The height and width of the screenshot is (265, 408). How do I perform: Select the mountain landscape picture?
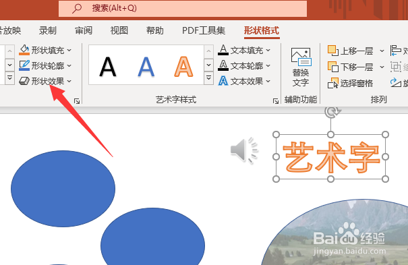334,232
